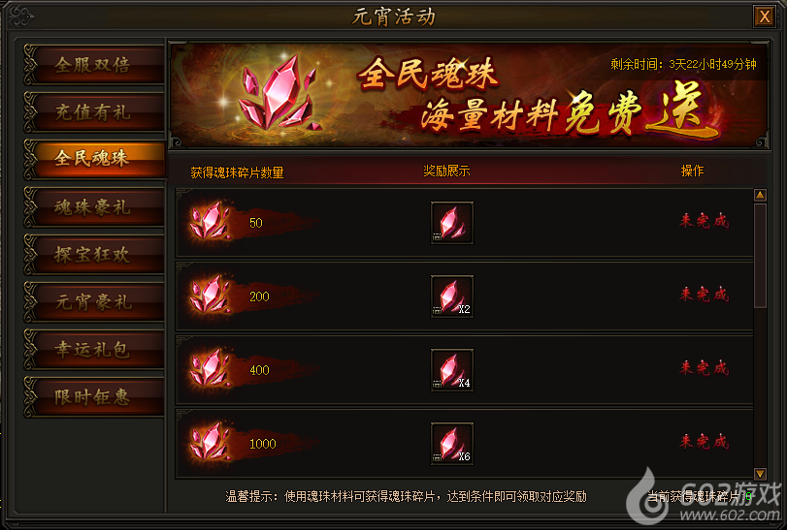Switch to the 充值有礼 tab
Viewport: 787px width, 530px height.
(94, 112)
